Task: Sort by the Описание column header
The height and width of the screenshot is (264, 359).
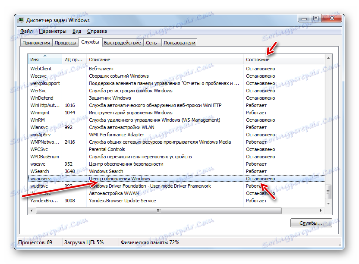Action: [165, 59]
